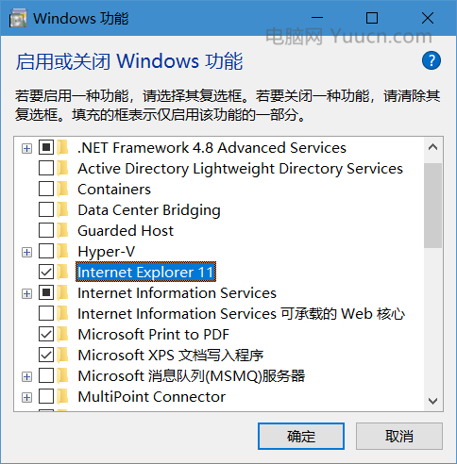Click the Microsoft Print to PDF folder icon

tap(63, 335)
